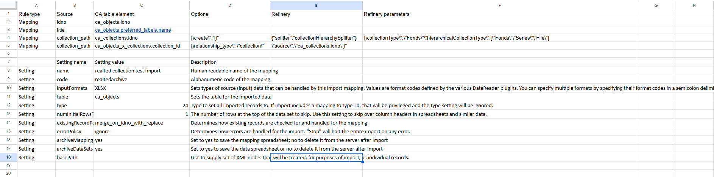Click the 'basePath' setting name cell
714x177 pixels.
pyautogui.click(x=74, y=158)
